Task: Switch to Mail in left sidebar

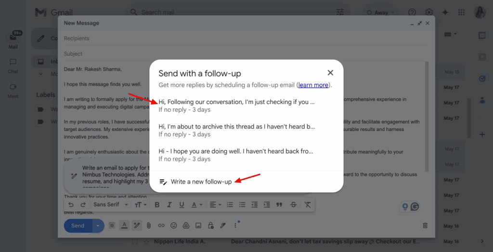Action: [x=13, y=40]
